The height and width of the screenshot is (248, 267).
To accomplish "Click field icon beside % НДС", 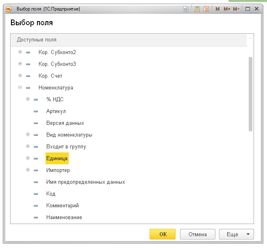I will (36, 100).
